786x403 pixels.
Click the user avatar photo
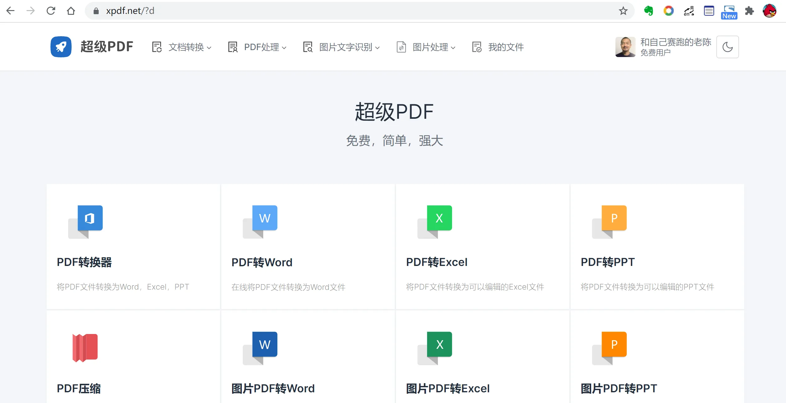point(625,47)
